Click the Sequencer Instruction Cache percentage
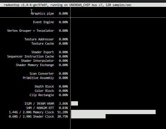This screenshot has height=129, width=166. point(63,57)
